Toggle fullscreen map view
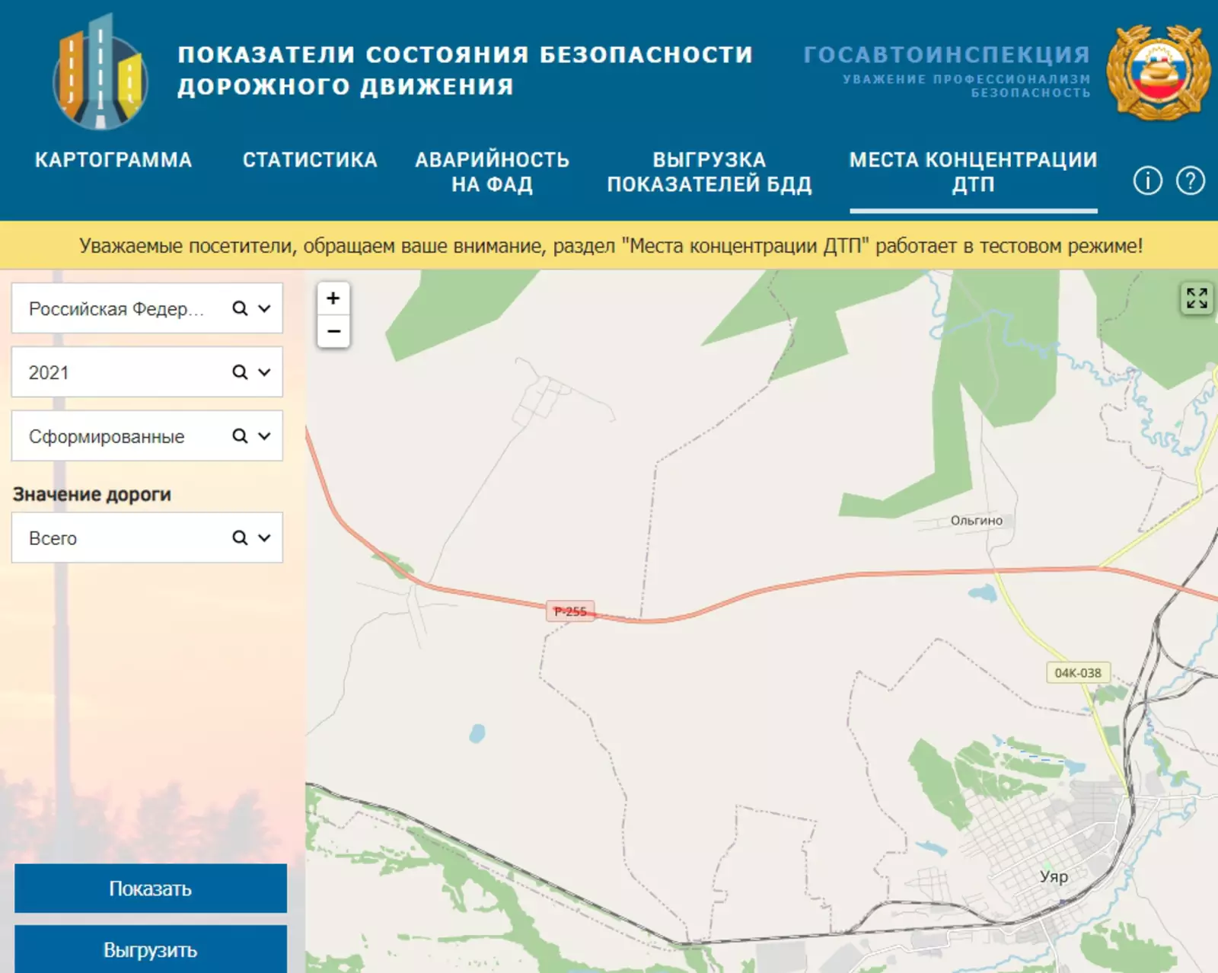The image size is (1218, 973). pos(1196,298)
